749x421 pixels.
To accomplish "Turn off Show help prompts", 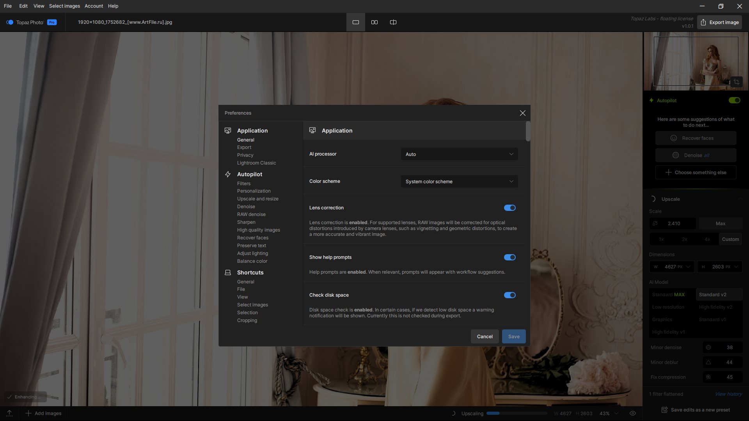I will coord(509,257).
